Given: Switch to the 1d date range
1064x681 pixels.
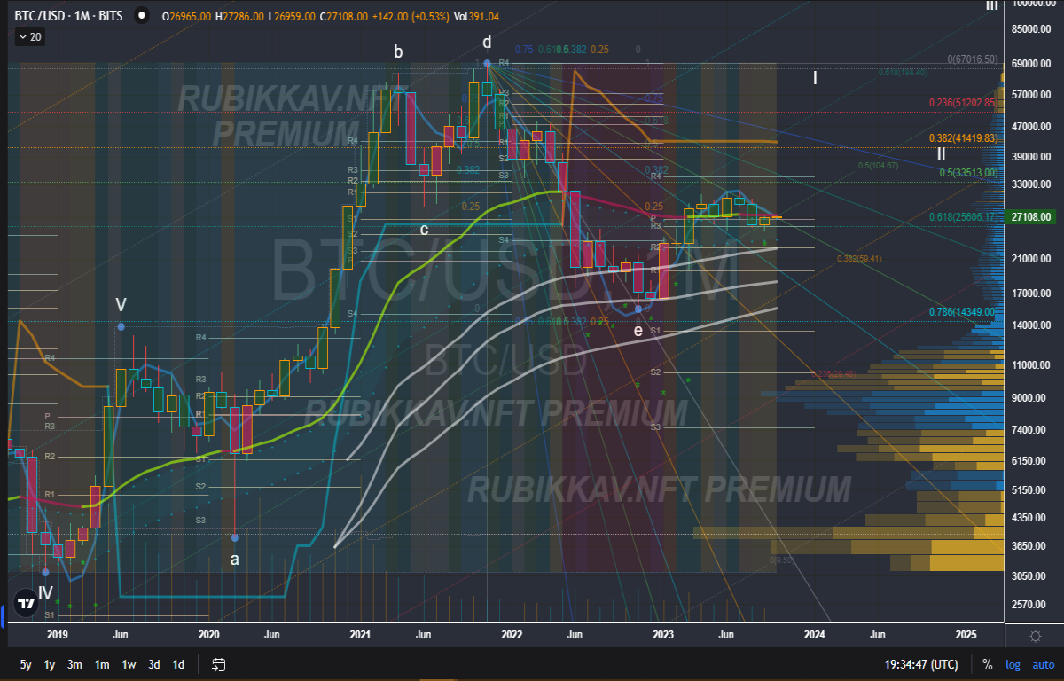Looking at the screenshot, I should [178, 664].
